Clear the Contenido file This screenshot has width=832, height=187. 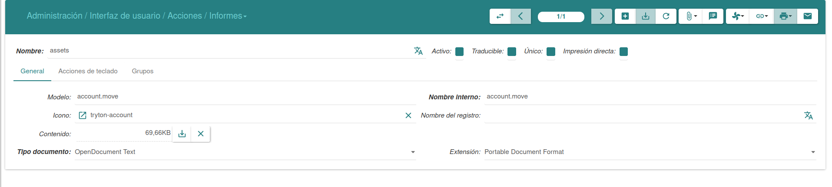click(201, 134)
